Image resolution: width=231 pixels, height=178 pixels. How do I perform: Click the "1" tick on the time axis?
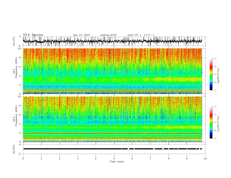click(41, 159)
